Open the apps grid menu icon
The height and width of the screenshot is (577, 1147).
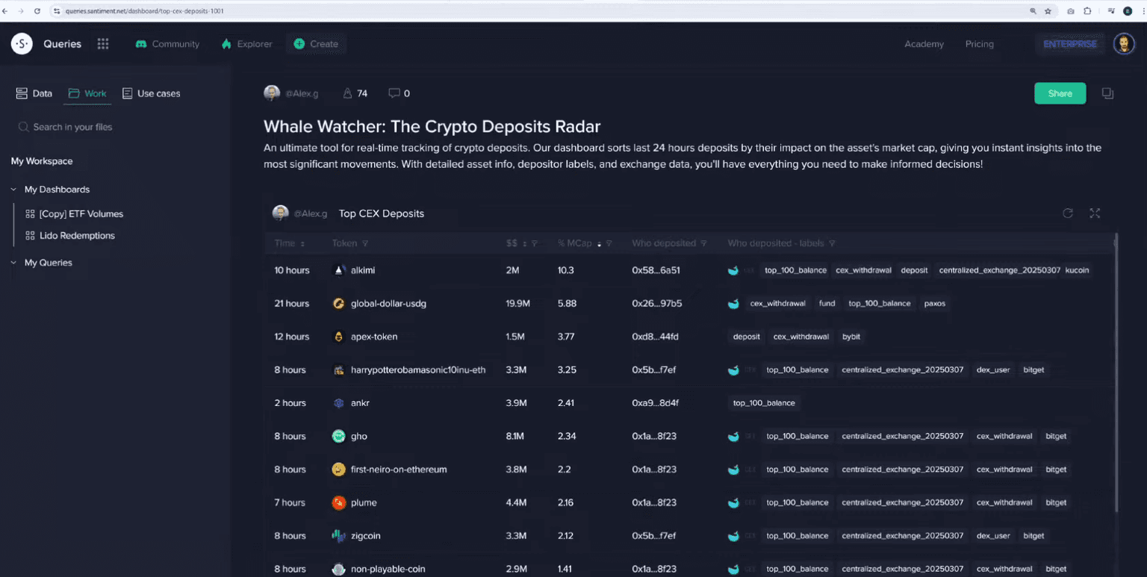point(103,44)
